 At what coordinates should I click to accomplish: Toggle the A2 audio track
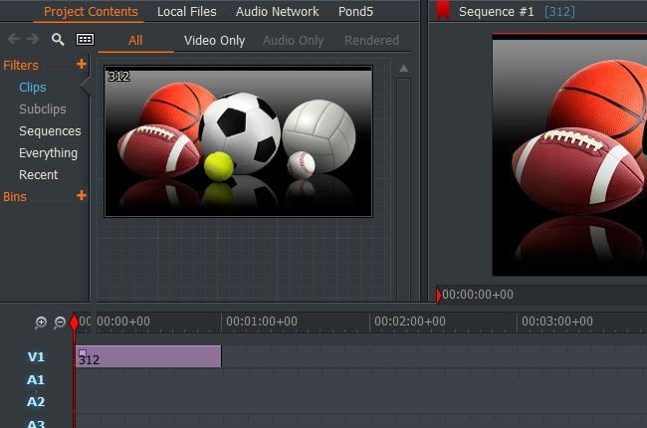pyautogui.click(x=36, y=401)
